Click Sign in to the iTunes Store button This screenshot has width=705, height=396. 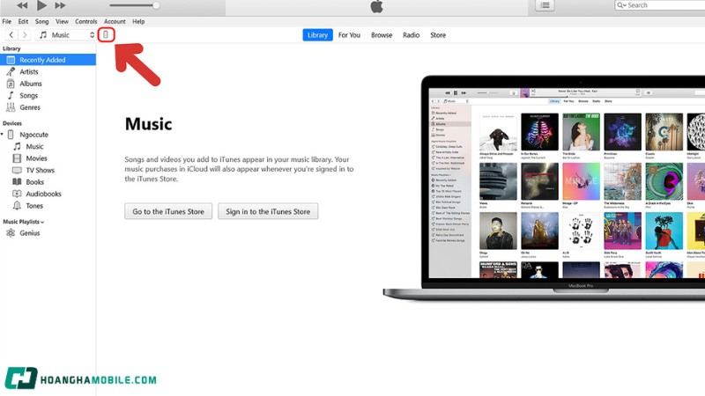268,211
